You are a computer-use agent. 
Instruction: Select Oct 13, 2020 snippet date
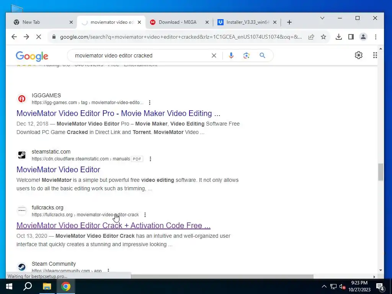[32, 236]
